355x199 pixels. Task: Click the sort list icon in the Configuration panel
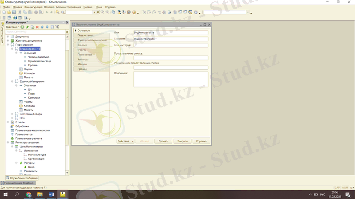click(52, 27)
